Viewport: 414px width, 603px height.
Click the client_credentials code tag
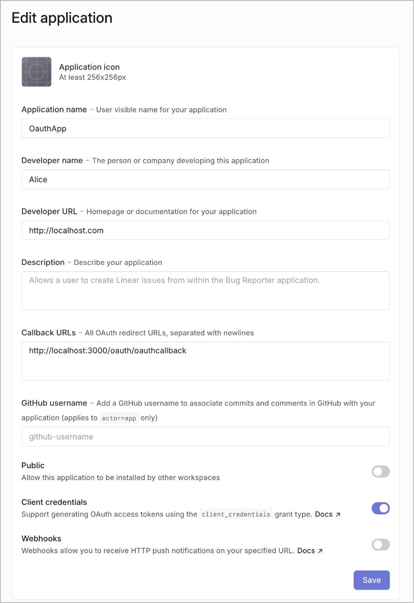[236, 514]
